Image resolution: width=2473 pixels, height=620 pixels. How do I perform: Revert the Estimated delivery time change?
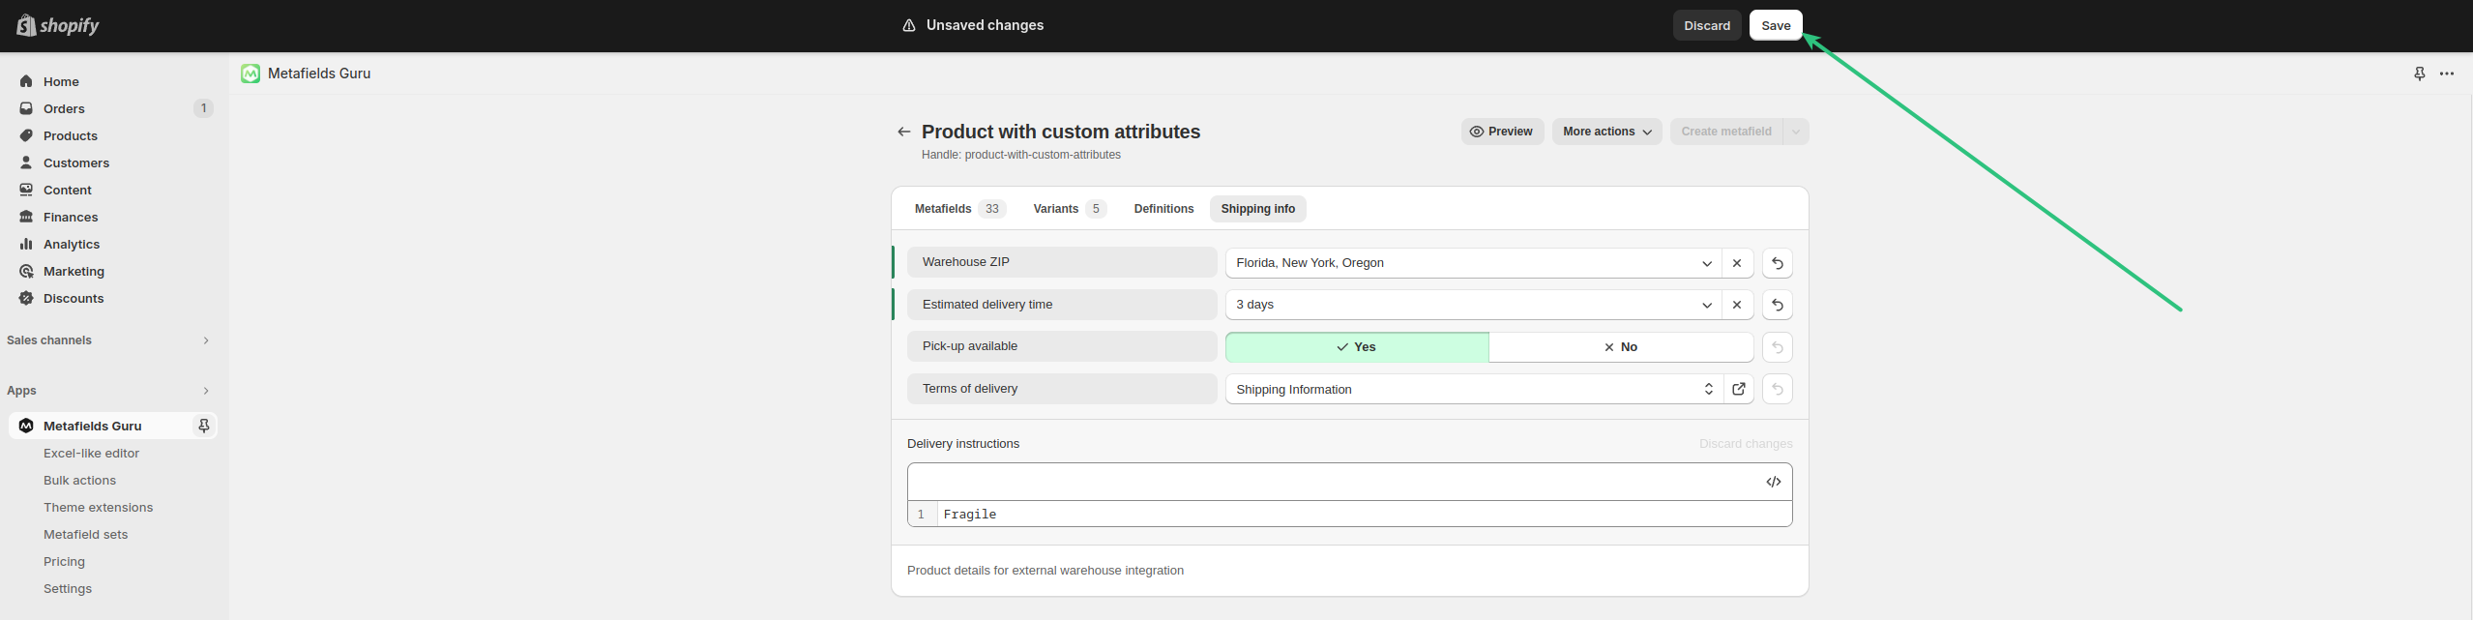click(1778, 305)
